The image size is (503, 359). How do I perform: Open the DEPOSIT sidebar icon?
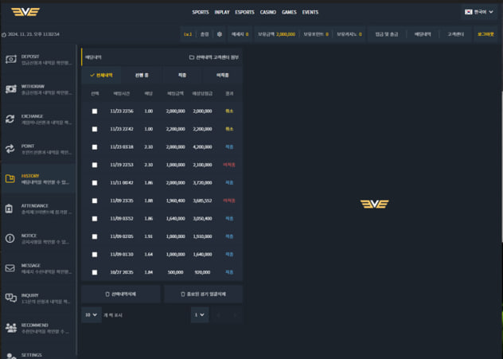10,60
